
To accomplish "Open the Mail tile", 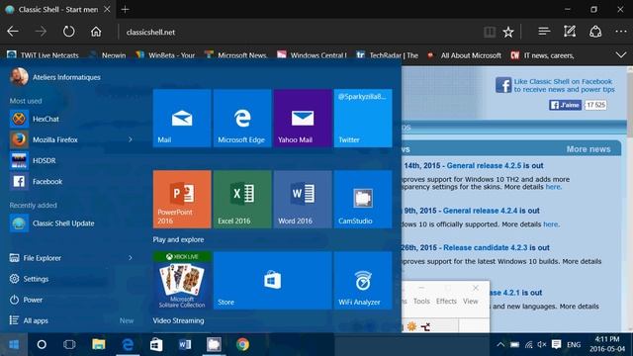I will (182, 119).
